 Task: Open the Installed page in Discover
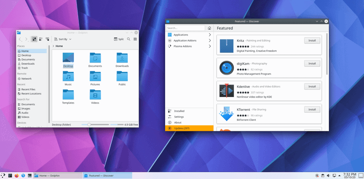[189, 111]
